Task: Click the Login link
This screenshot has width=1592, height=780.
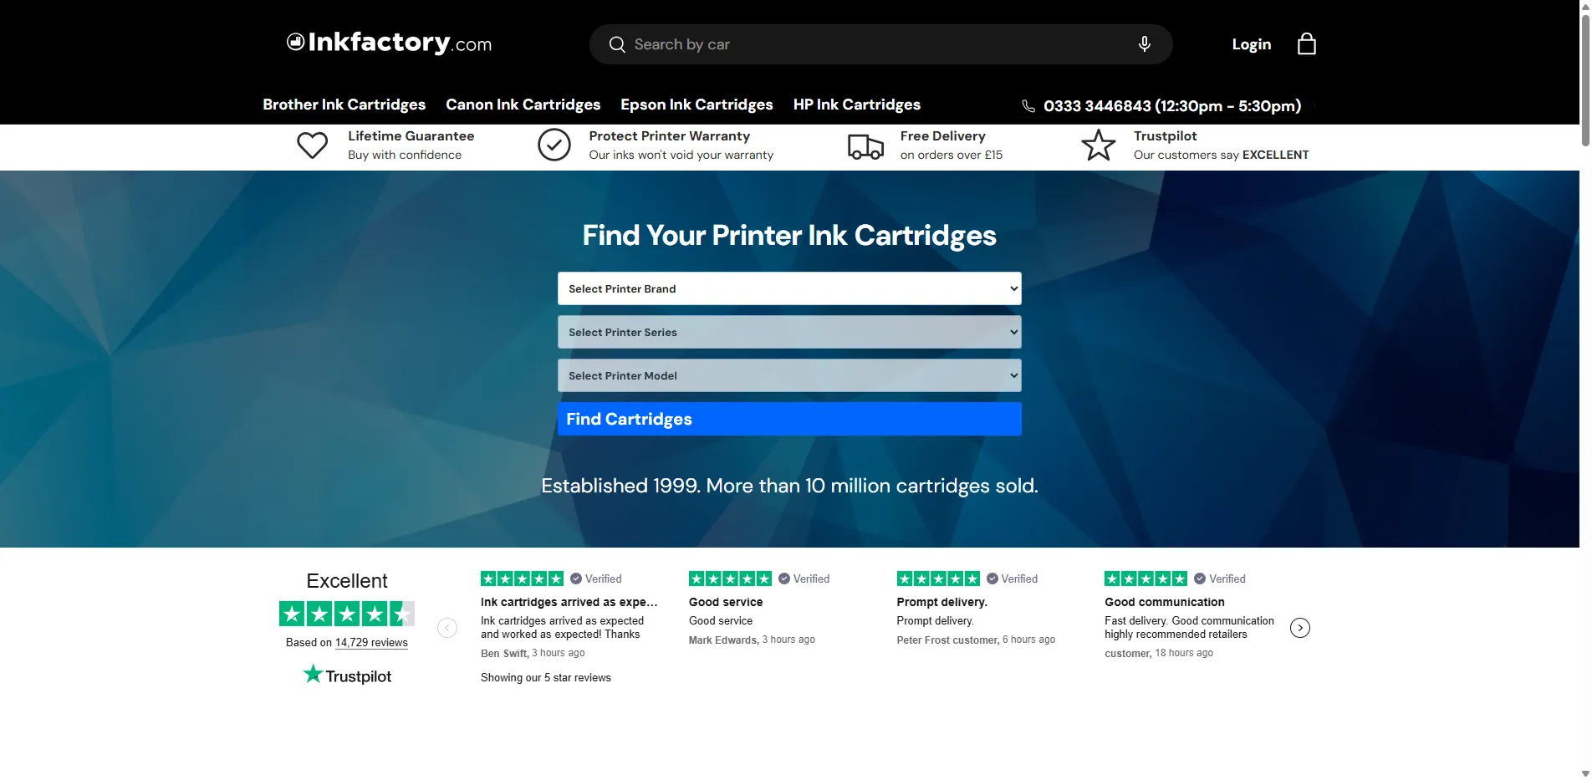Action: click(1251, 44)
